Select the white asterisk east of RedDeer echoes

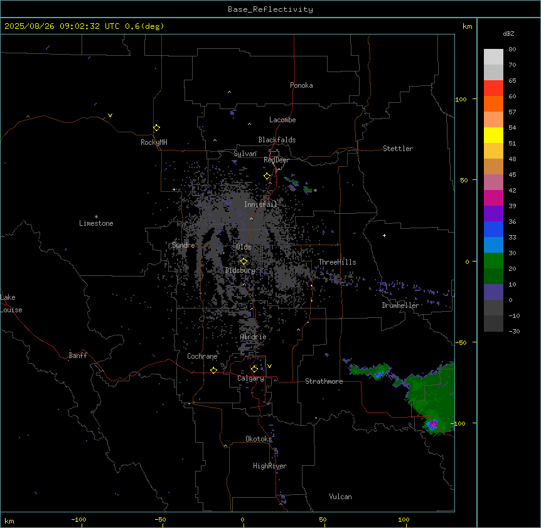click(315, 190)
